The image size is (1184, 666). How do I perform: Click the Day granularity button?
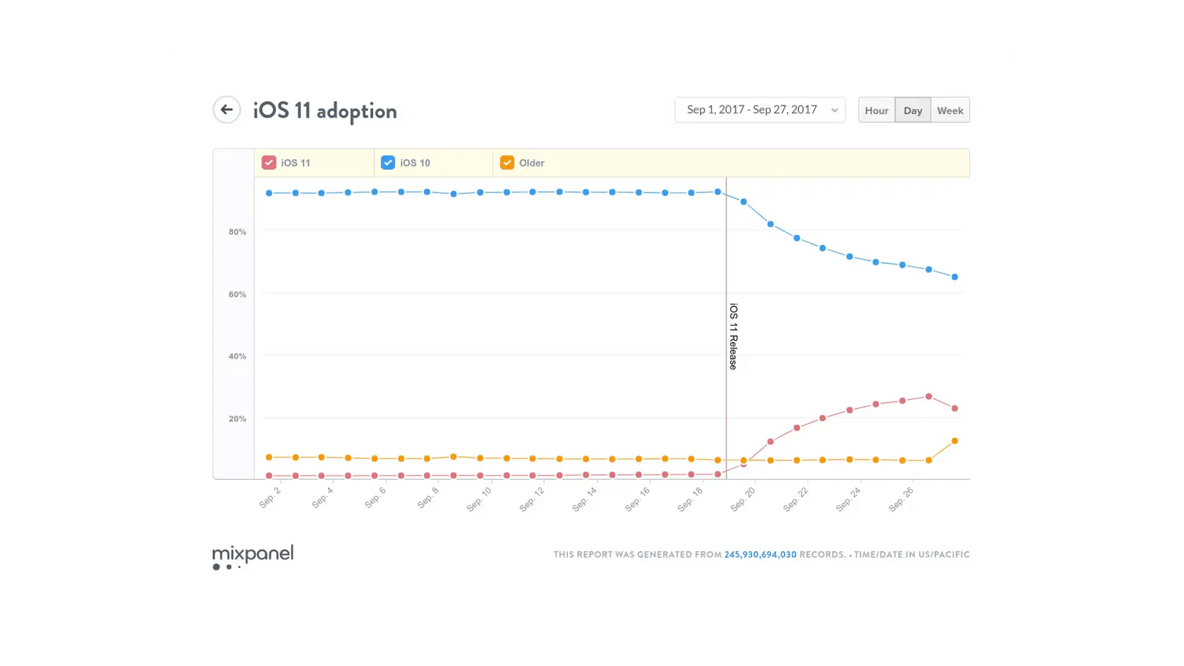(913, 110)
